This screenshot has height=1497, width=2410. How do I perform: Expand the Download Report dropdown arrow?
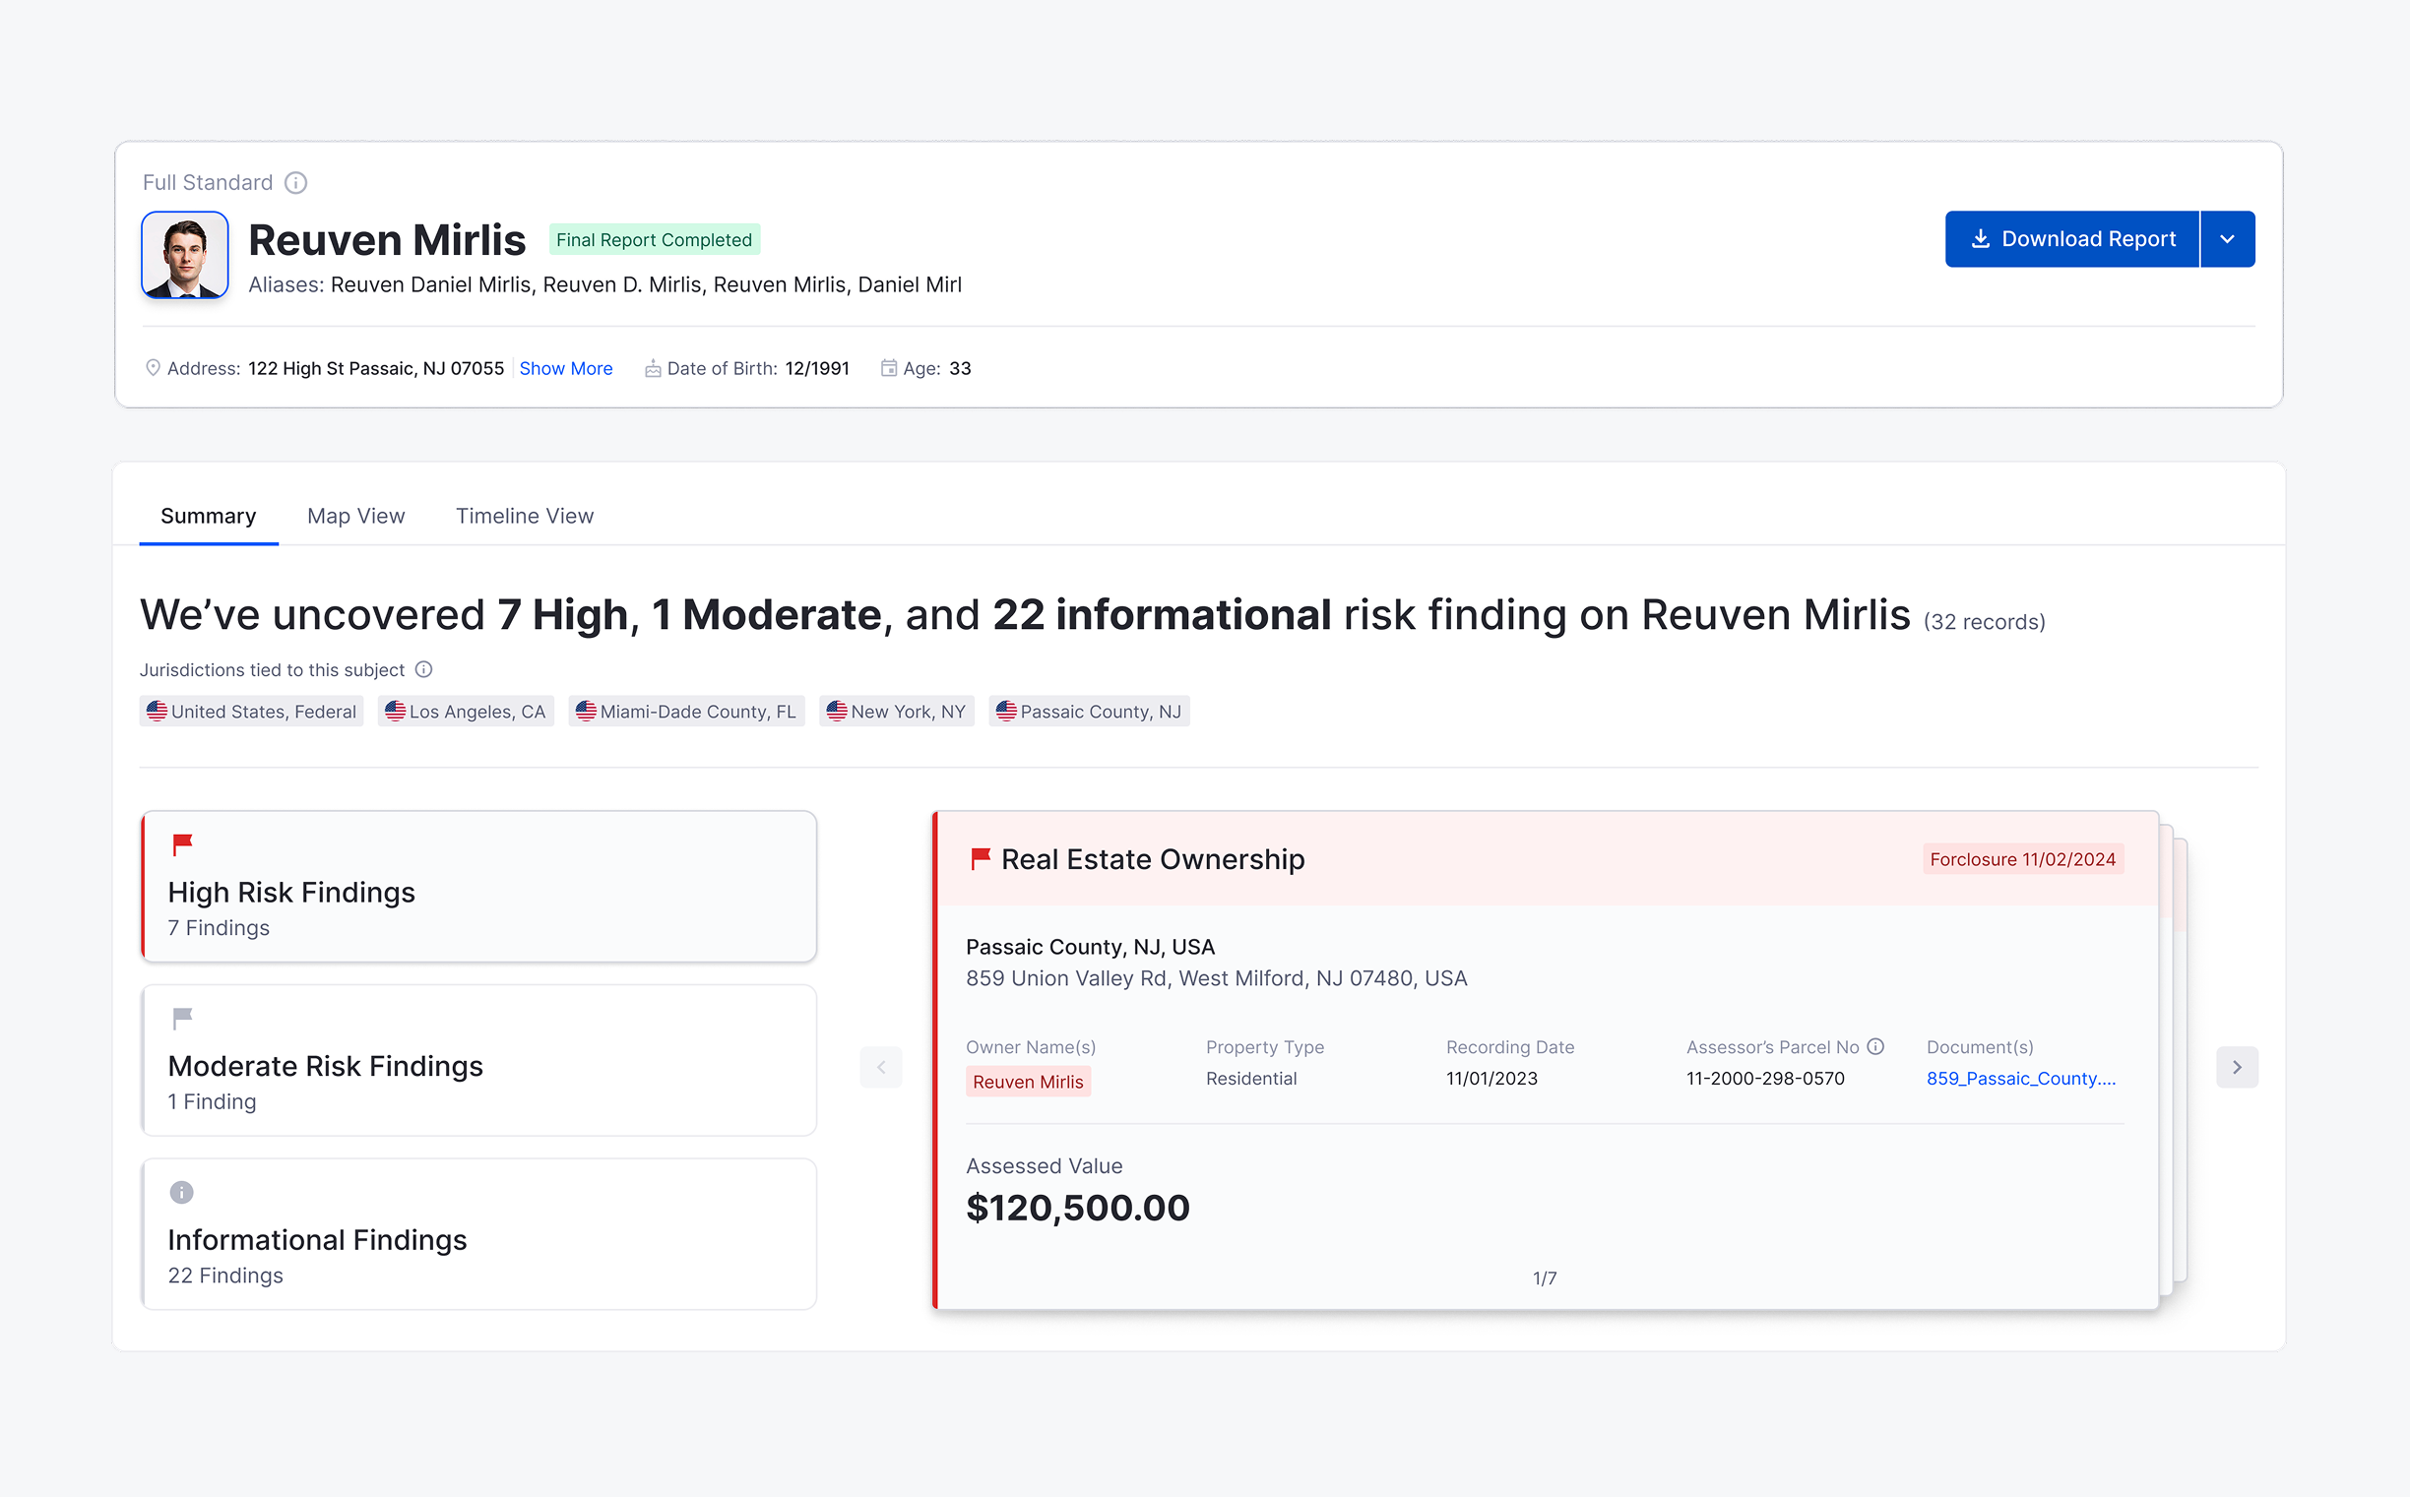point(2227,238)
